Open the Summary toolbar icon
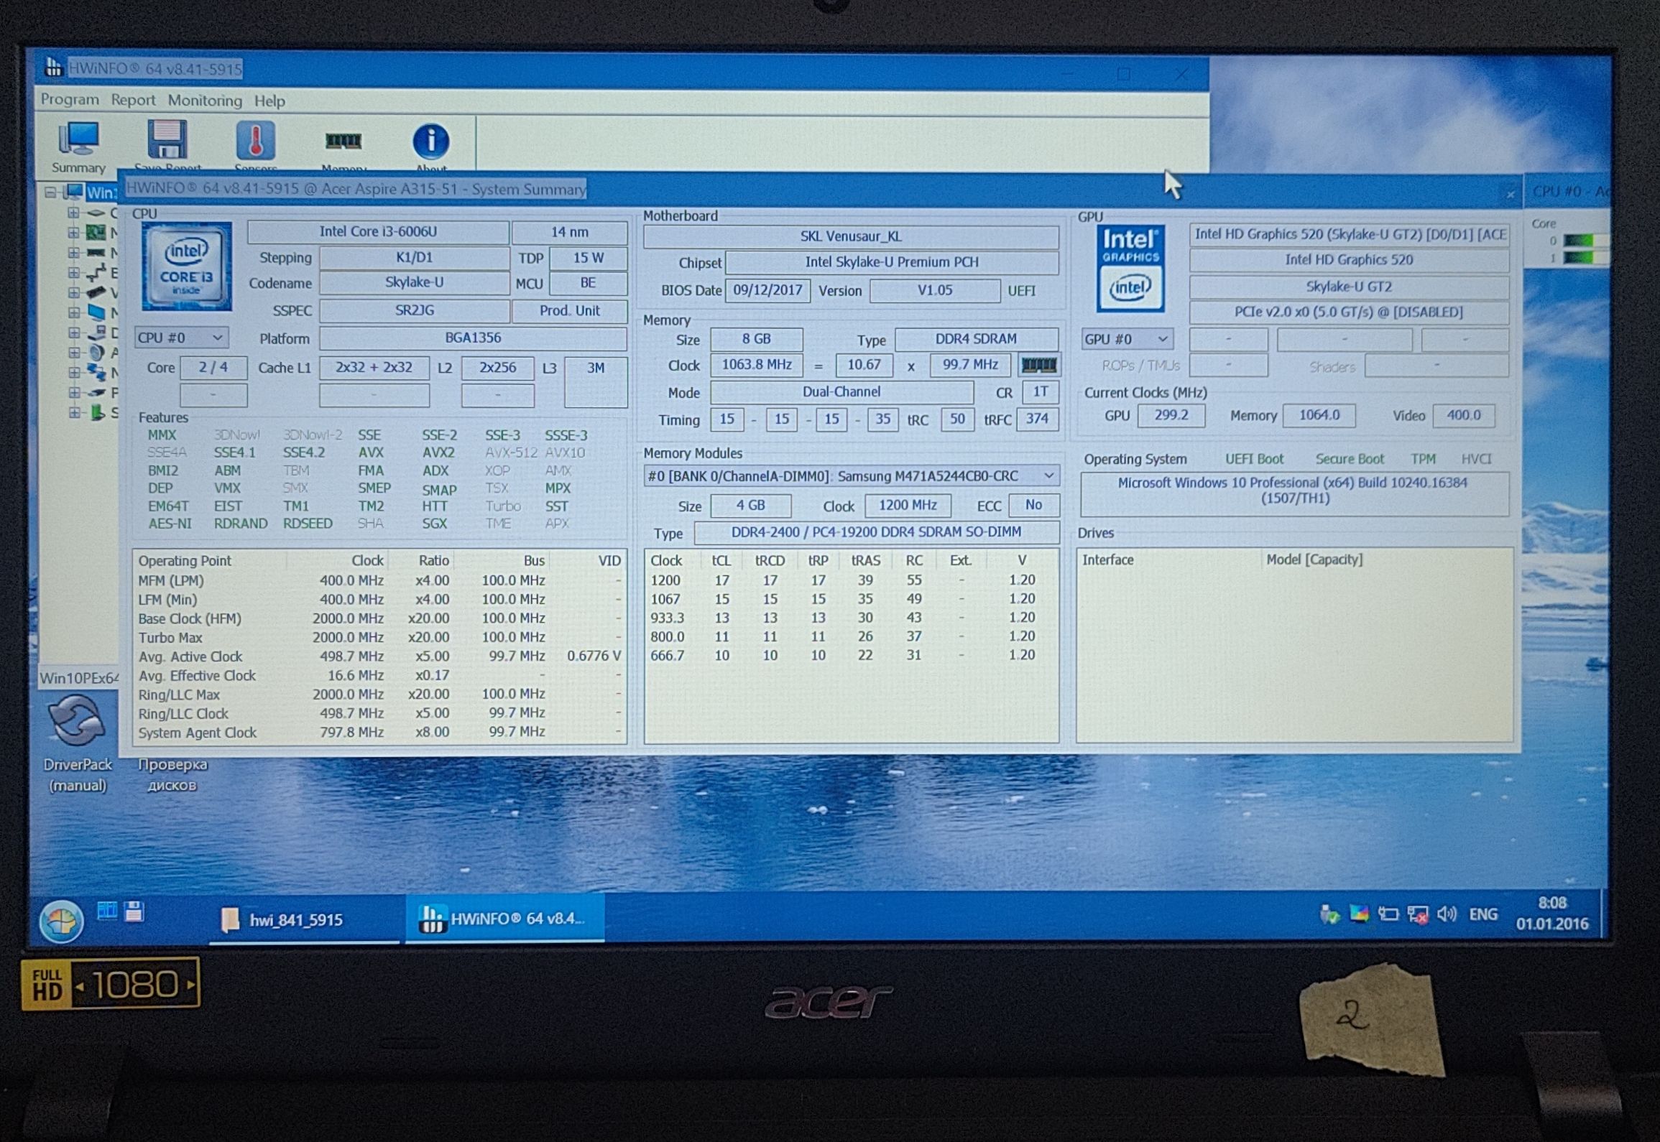Screen dimensions: 1660x1142 [x=78, y=147]
